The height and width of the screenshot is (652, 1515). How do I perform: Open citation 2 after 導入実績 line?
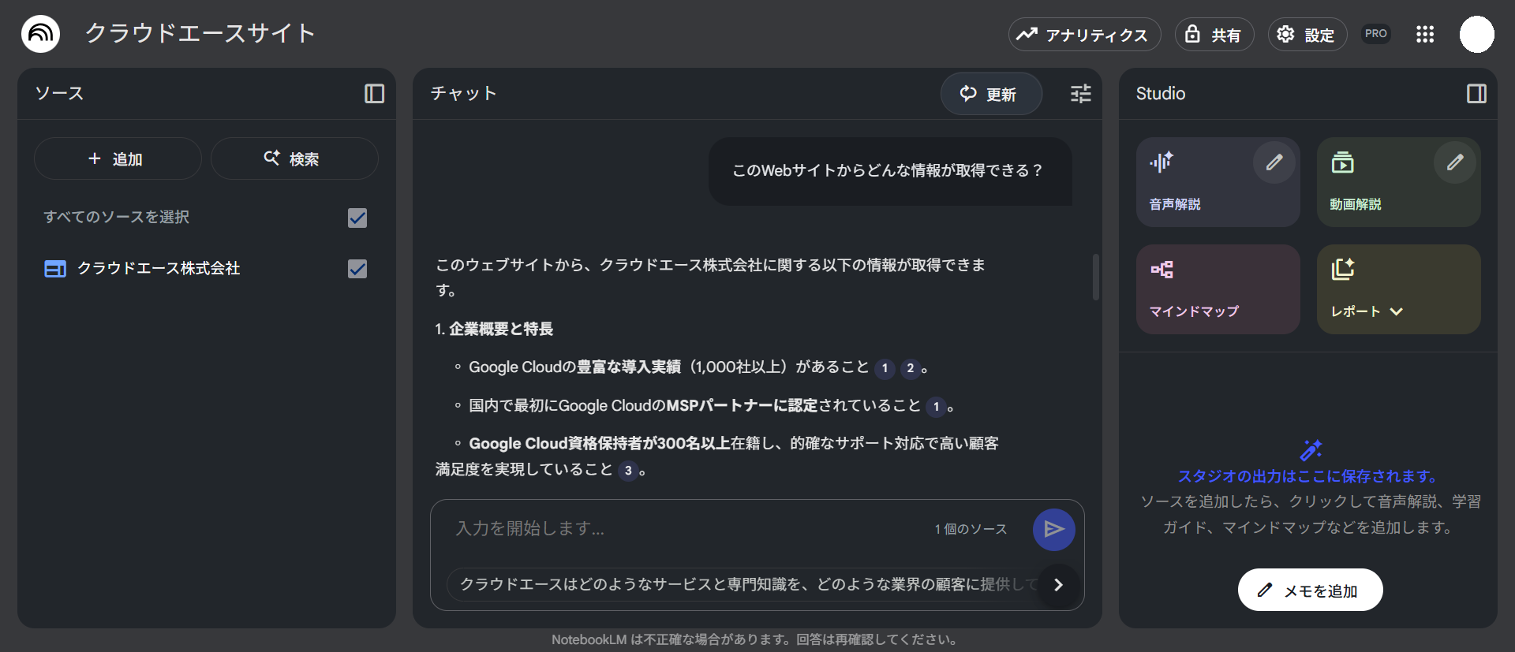[910, 368]
